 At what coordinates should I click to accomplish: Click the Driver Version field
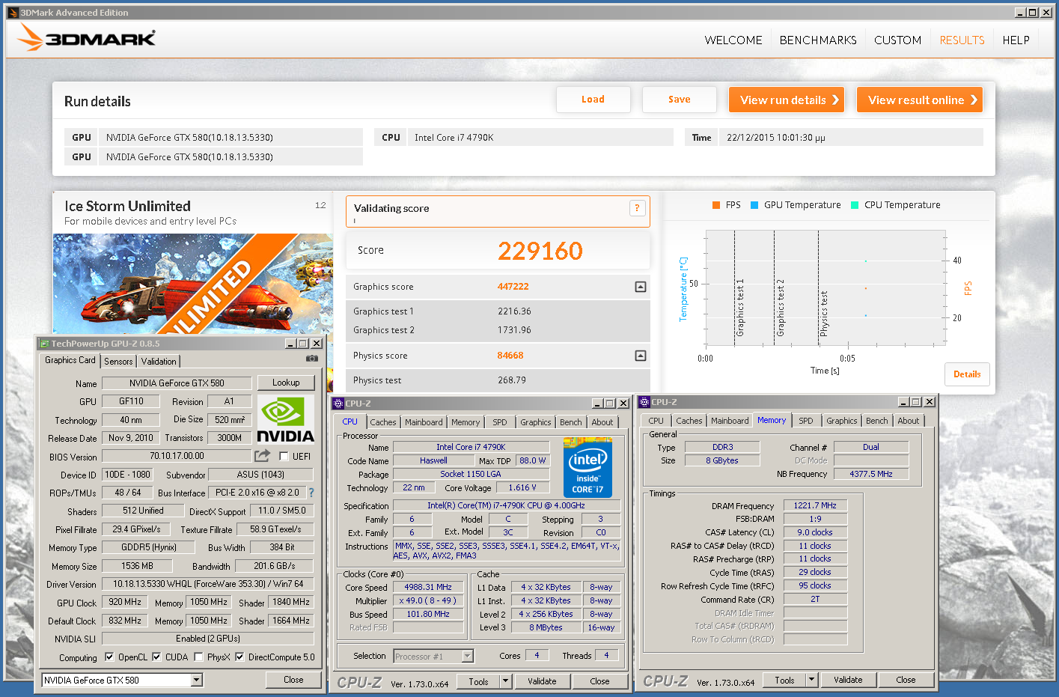tap(208, 584)
